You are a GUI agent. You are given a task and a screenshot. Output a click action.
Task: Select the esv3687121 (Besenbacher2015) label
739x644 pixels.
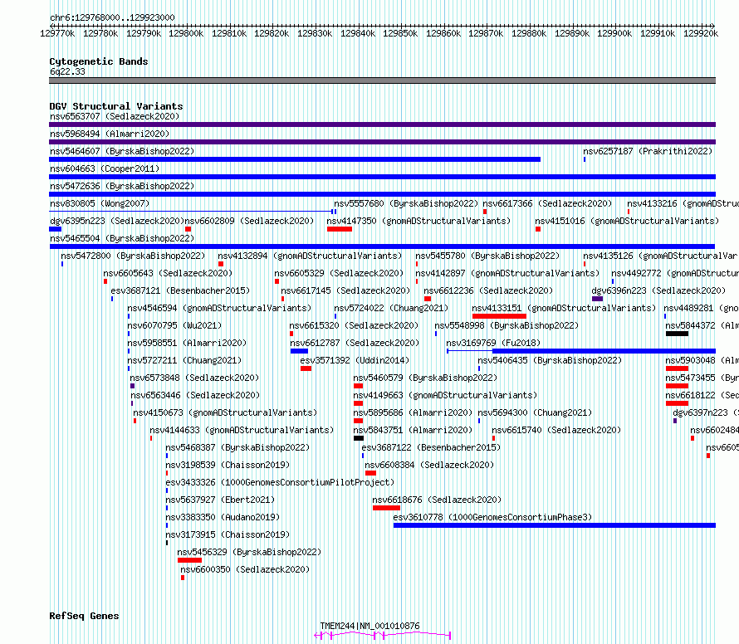[180, 290]
